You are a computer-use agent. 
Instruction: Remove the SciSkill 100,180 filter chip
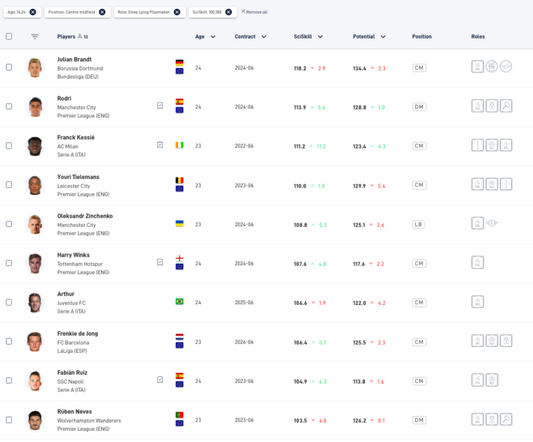pyautogui.click(x=229, y=12)
